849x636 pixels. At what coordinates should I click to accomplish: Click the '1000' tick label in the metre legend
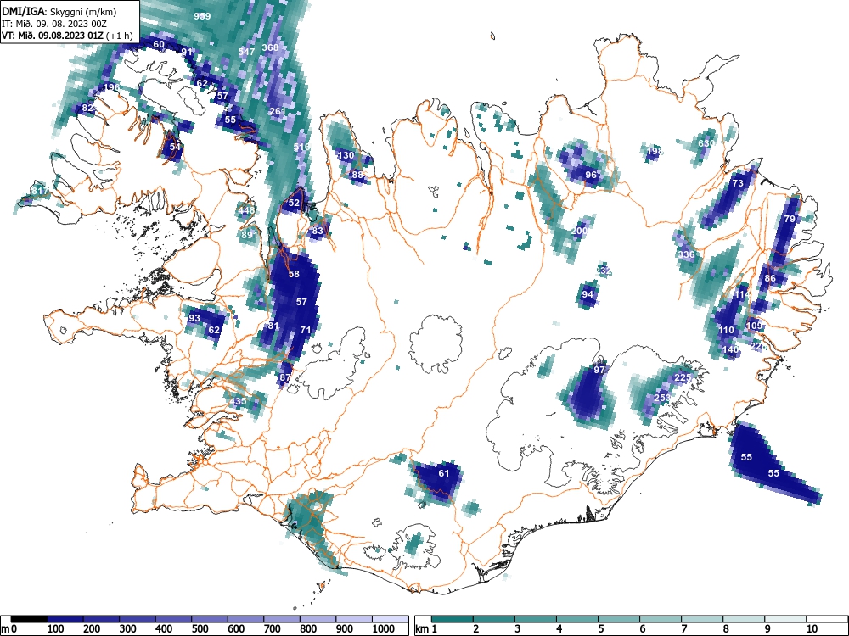(384, 629)
